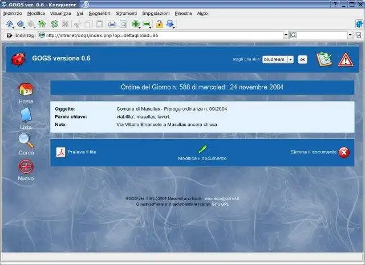Click the PDF icon next to Preleva il file
The image size is (365, 265).
[61, 152]
